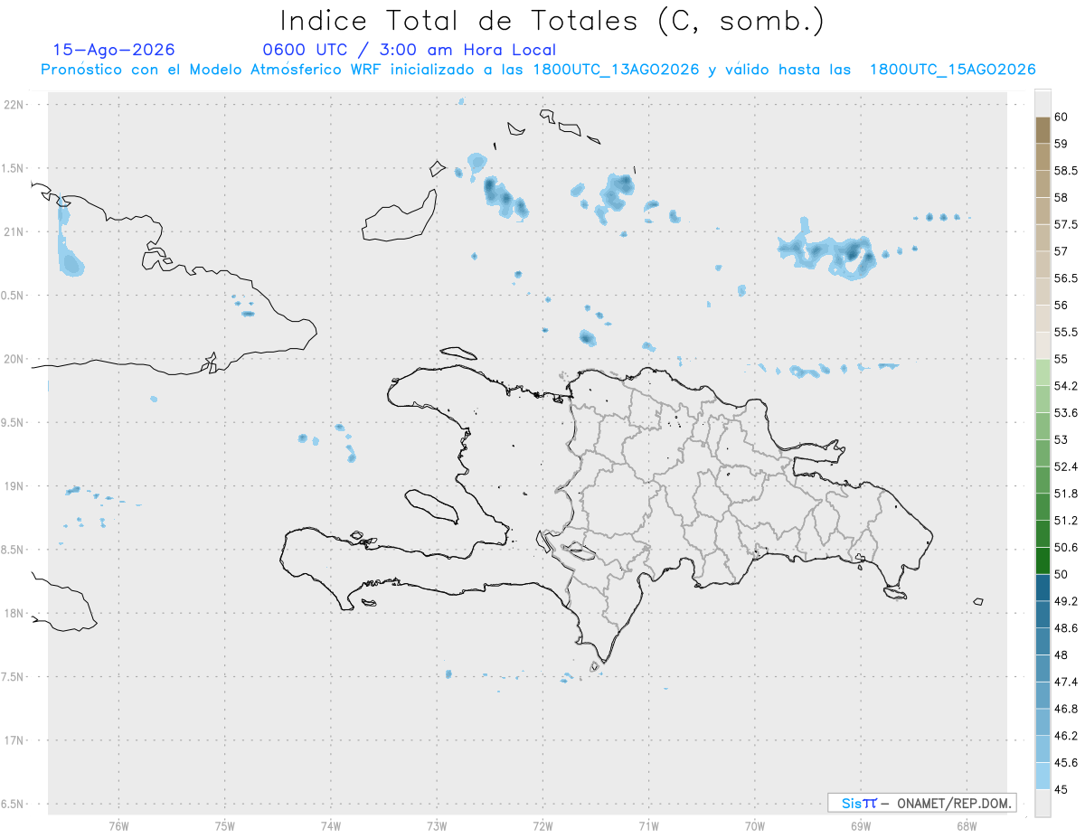This screenshot has width=1085, height=838.
Task: Click the 'Modelo Atmosferico WRF' forecast line
Action: point(537,70)
